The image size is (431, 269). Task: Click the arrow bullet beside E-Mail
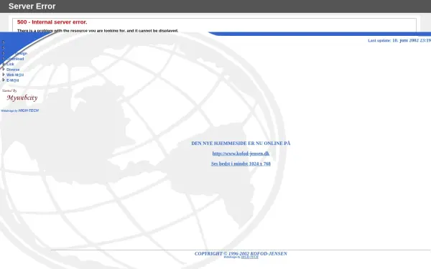(x=4, y=80)
